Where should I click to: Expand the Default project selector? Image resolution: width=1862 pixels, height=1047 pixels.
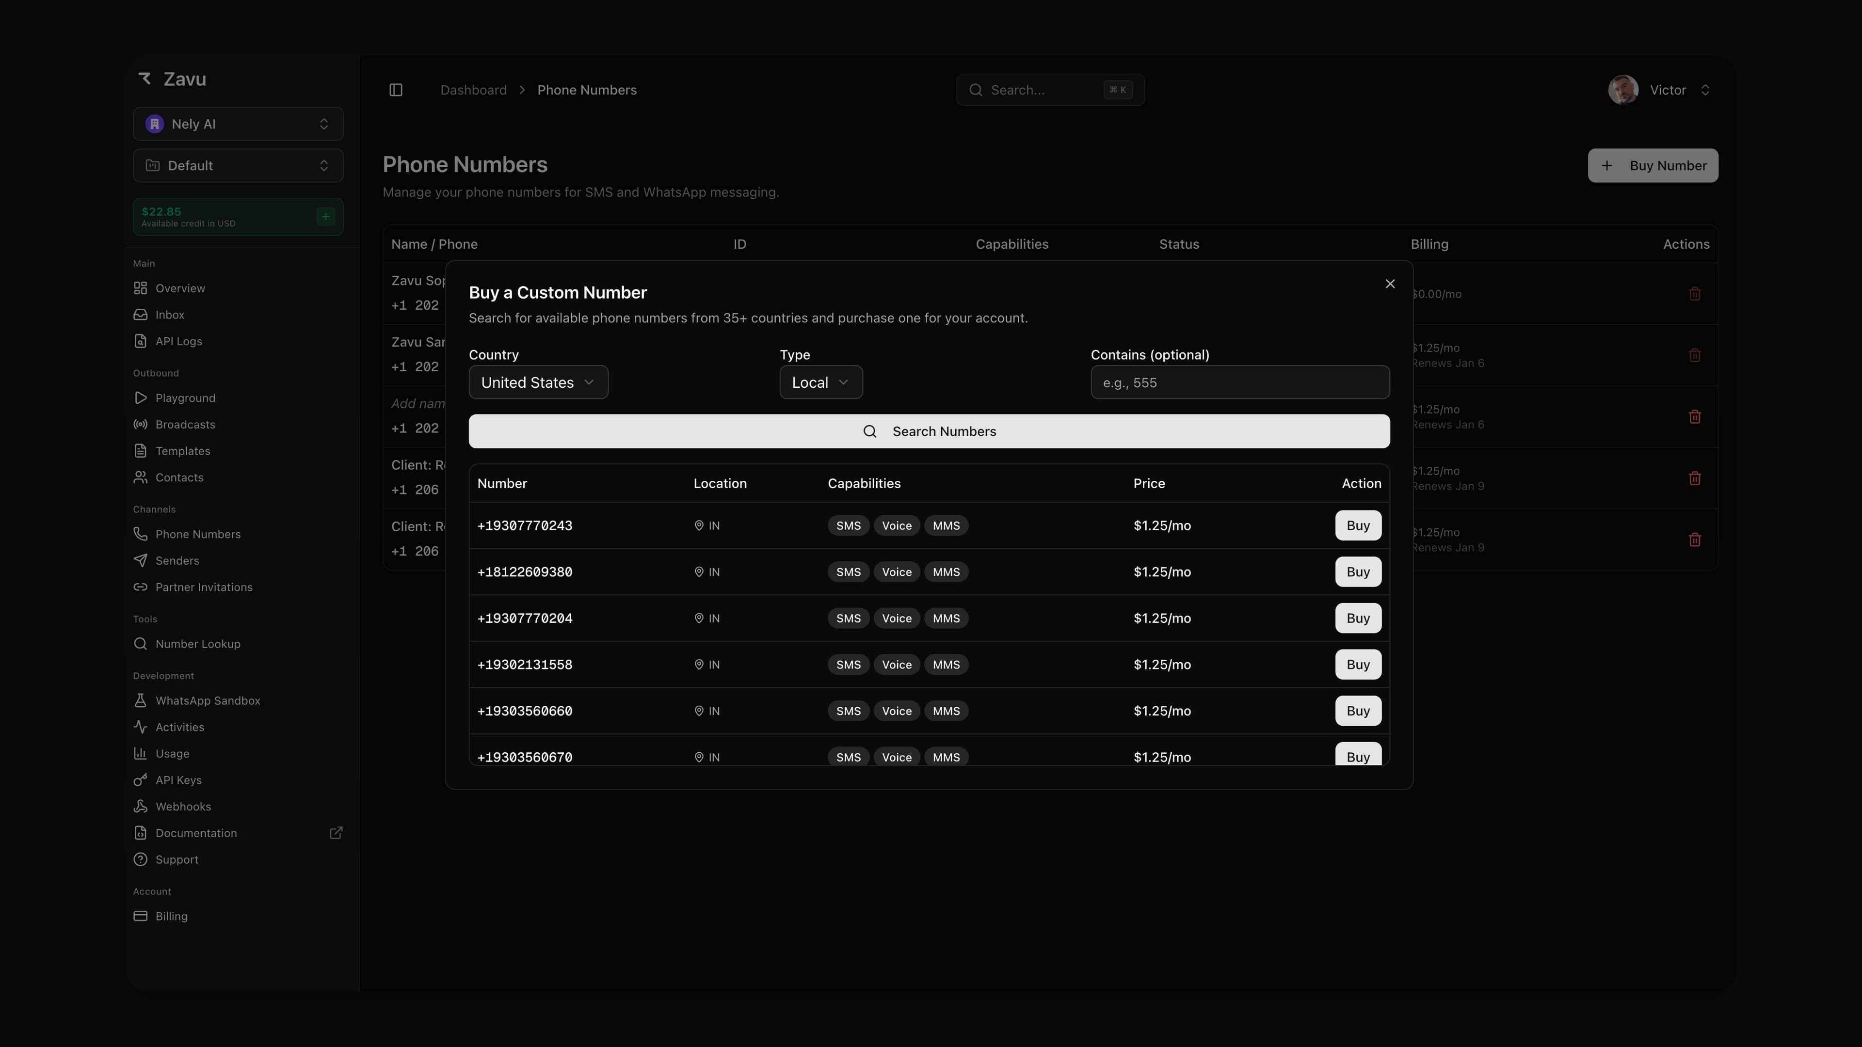point(238,165)
